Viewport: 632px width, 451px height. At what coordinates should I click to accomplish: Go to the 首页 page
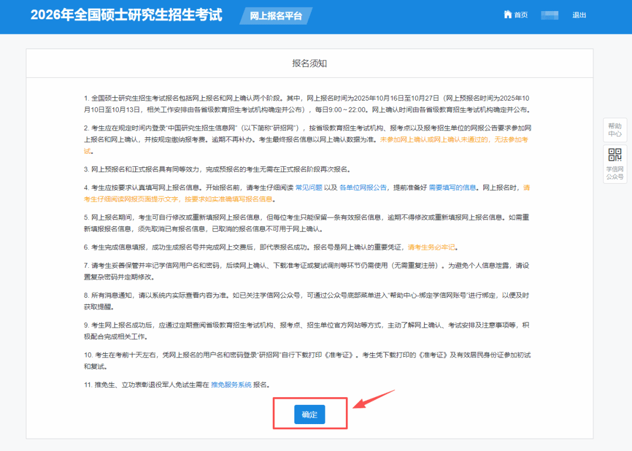521,15
